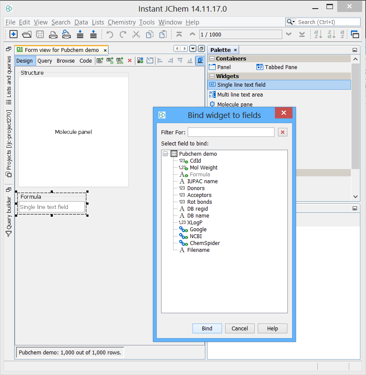The height and width of the screenshot is (375, 366).
Task: Clear filter with the red X button
Action: pyautogui.click(x=282, y=132)
